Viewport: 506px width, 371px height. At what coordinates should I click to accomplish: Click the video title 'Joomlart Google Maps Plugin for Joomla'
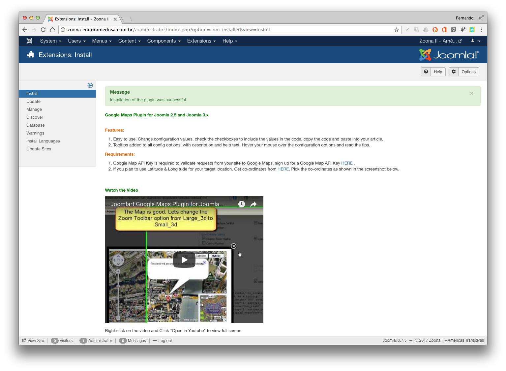pyautogui.click(x=165, y=204)
